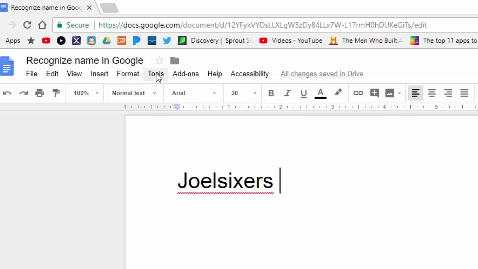Viewport: 478px width, 269px height.
Task: Open the blue P bookmark icon
Action: [137, 41]
